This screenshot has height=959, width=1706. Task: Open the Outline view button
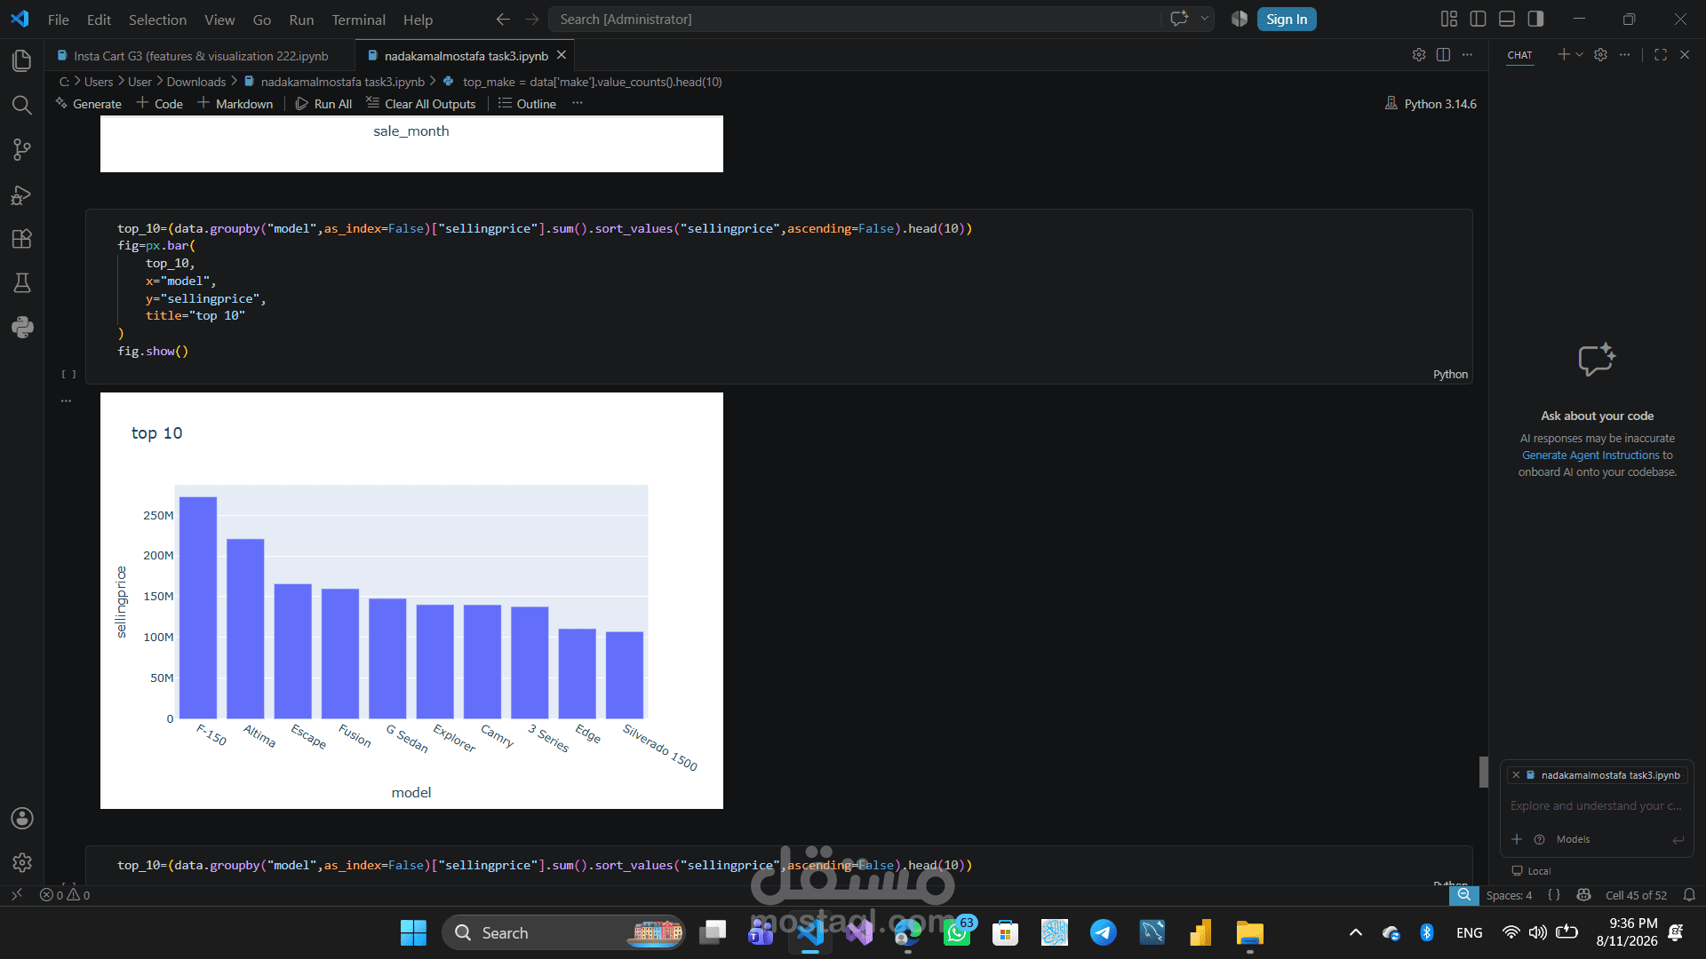pos(527,104)
